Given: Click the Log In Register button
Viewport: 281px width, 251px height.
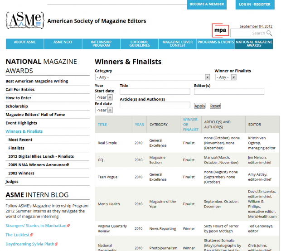Looking at the screenshot, I should point(255,4).
